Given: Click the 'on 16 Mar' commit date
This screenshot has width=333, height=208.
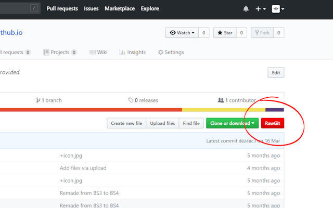Looking at the screenshot, I should click(x=269, y=141).
